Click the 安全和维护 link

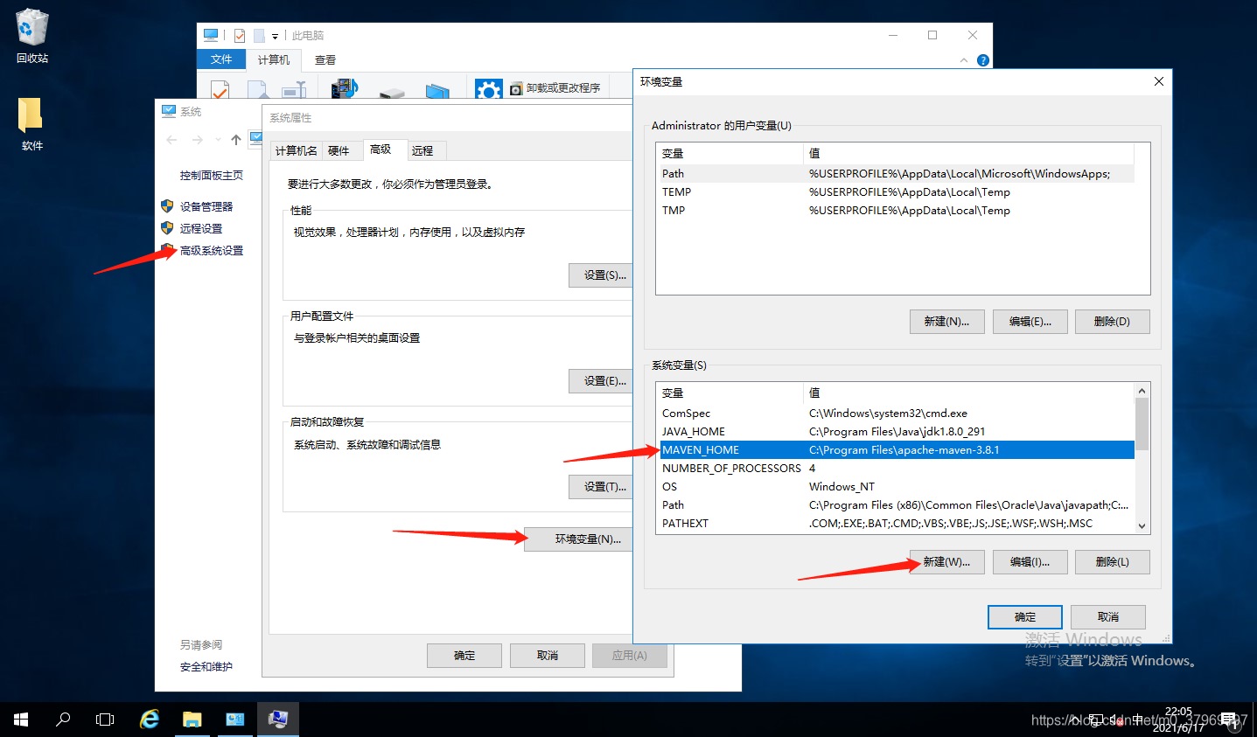coord(206,667)
